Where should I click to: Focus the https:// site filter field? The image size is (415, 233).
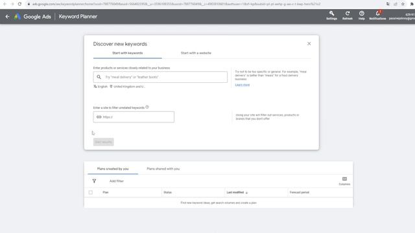[x=134, y=116]
